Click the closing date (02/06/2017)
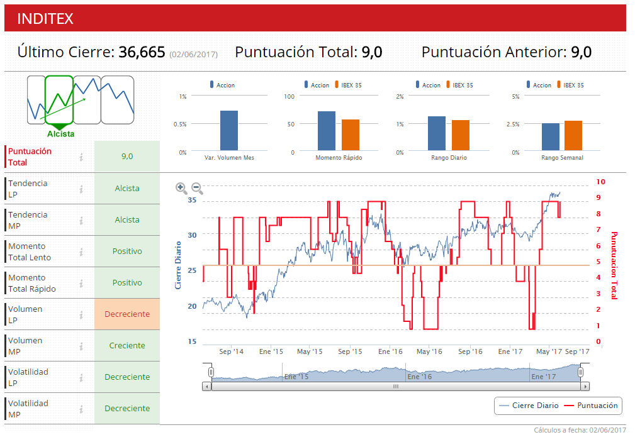Image resolution: width=635 pixels, height=442 pixels. point(194,54)
